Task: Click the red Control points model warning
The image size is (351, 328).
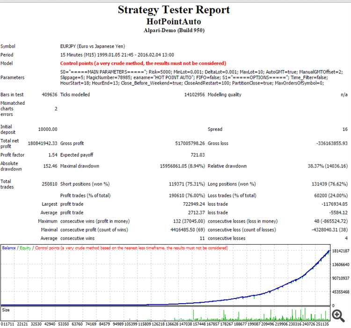Action: pyautogui.click(x=143, y=63)
